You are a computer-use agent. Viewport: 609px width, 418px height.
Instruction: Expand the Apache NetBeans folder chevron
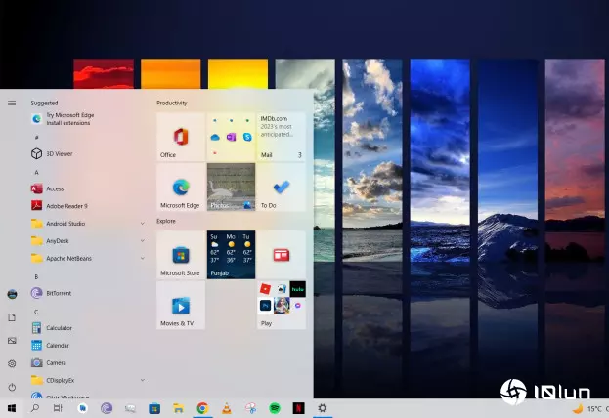(x=142, y=258)
